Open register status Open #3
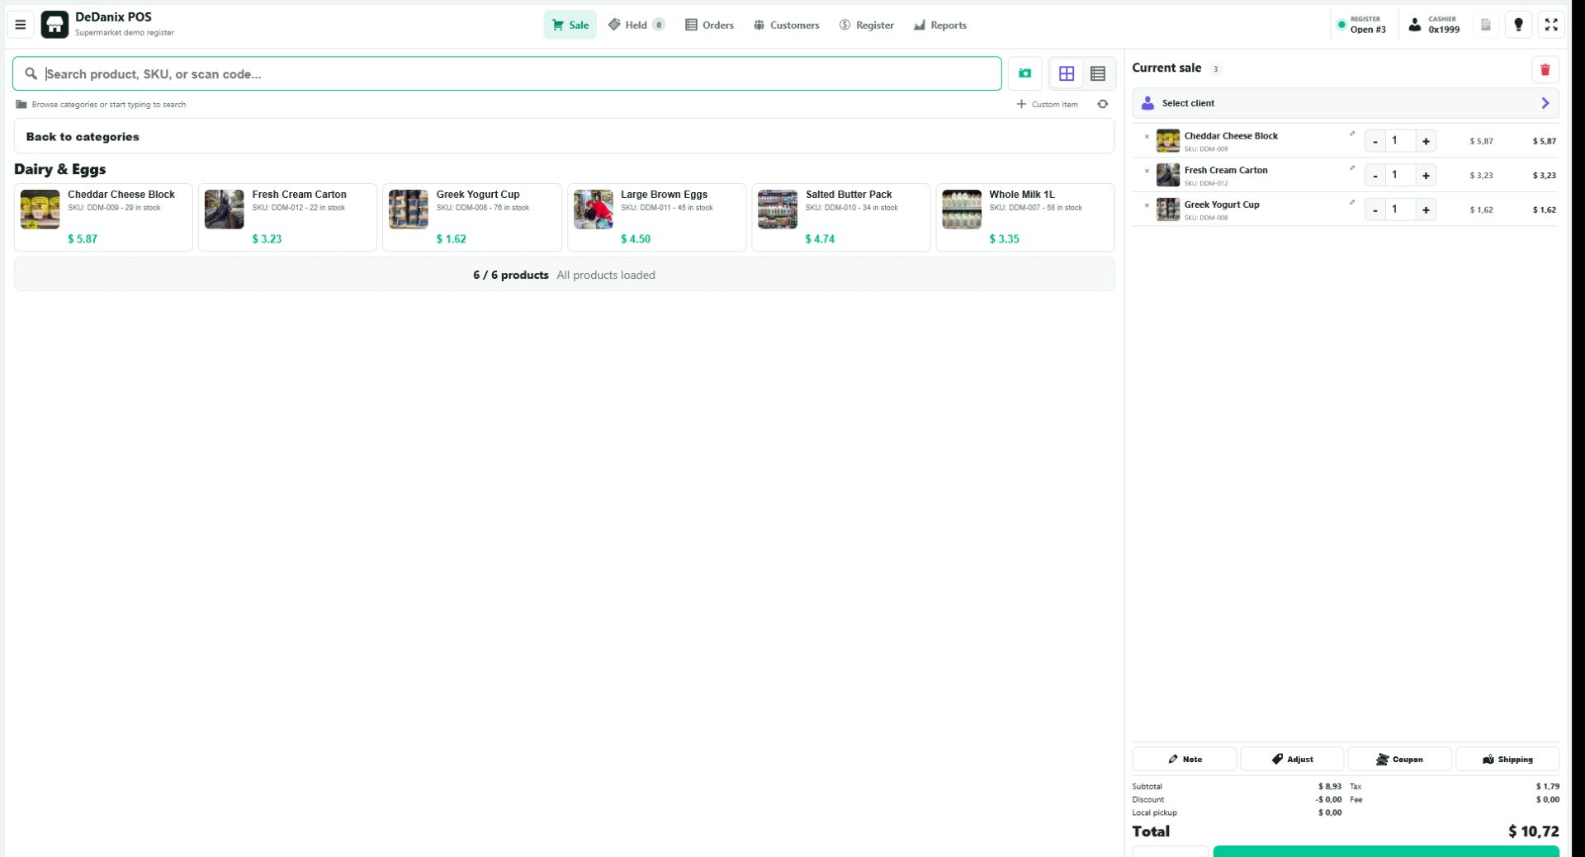The height and width of the screenshot is (857, 1585). [1361, 25]
